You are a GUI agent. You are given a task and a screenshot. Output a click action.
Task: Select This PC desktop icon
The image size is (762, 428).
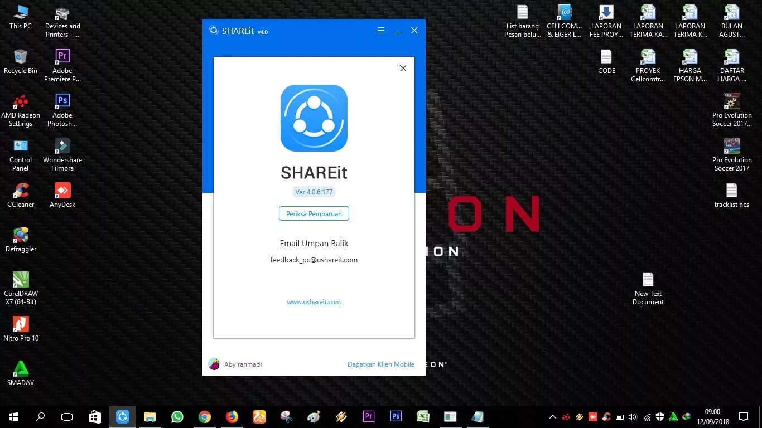click(x=21, y=17)
